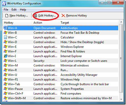The image size is (126, 105).
Task: Open the Edit menu
Action: pyautogui.click(x=14, y=10)
